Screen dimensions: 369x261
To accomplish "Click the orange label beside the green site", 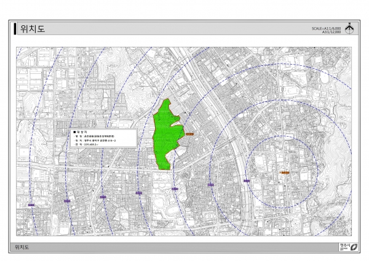I will [x=189, y=133].
